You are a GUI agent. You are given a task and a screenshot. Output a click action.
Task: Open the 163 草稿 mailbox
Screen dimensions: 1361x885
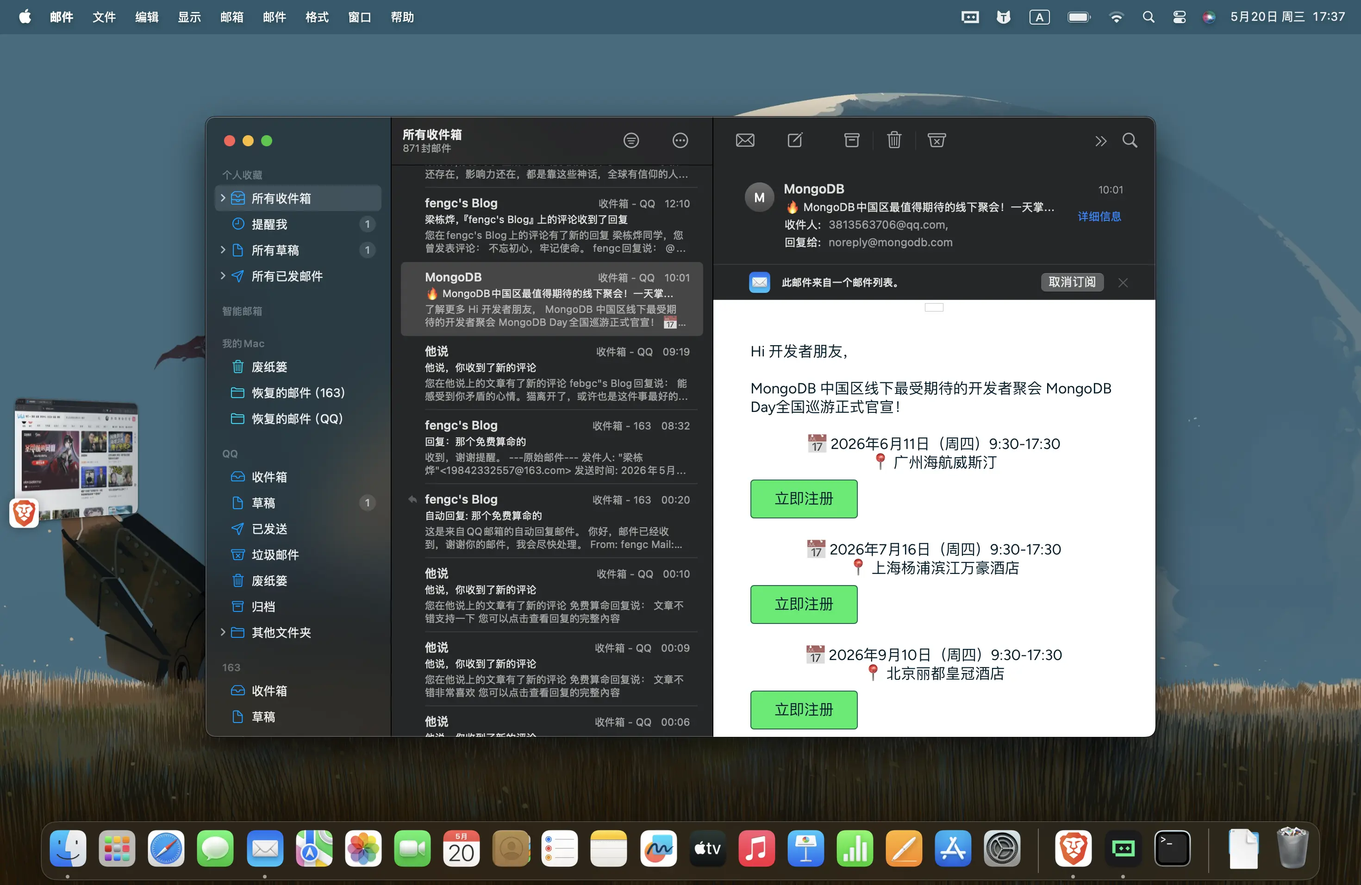pos(298,717)
